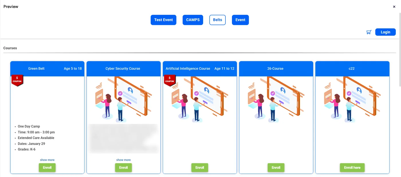
Task: Switch to the Test Event tab
Action: click(x=164, y=20)
